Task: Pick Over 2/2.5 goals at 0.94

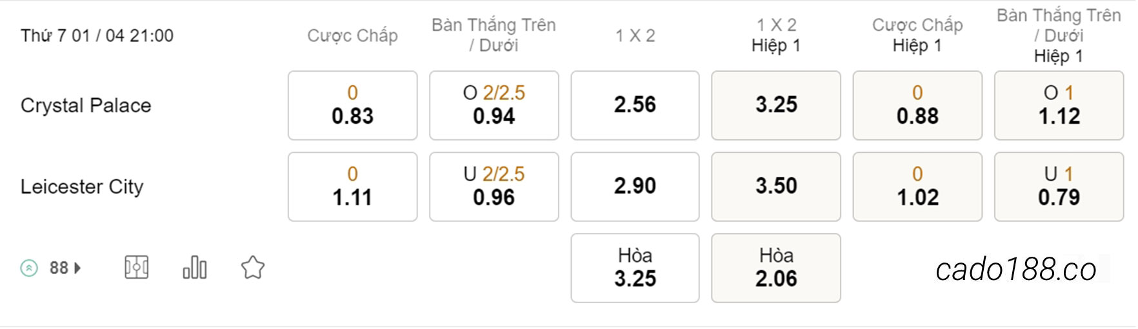Action: click(x=494, y=105)
